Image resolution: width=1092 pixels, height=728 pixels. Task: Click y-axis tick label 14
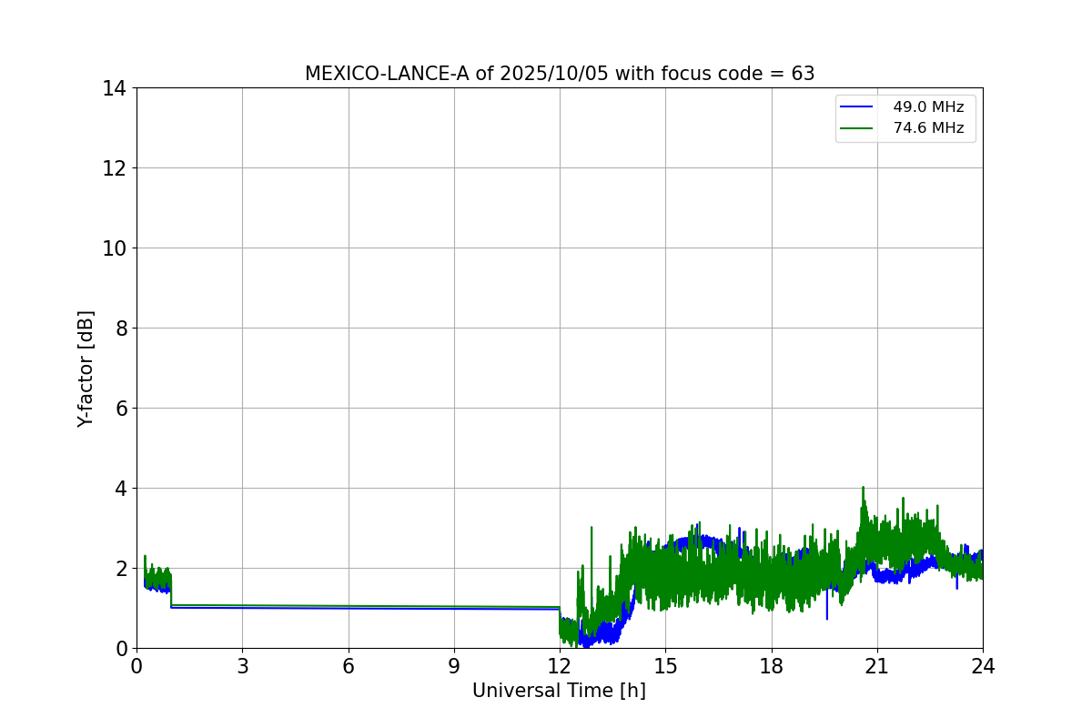coord(115,88)
